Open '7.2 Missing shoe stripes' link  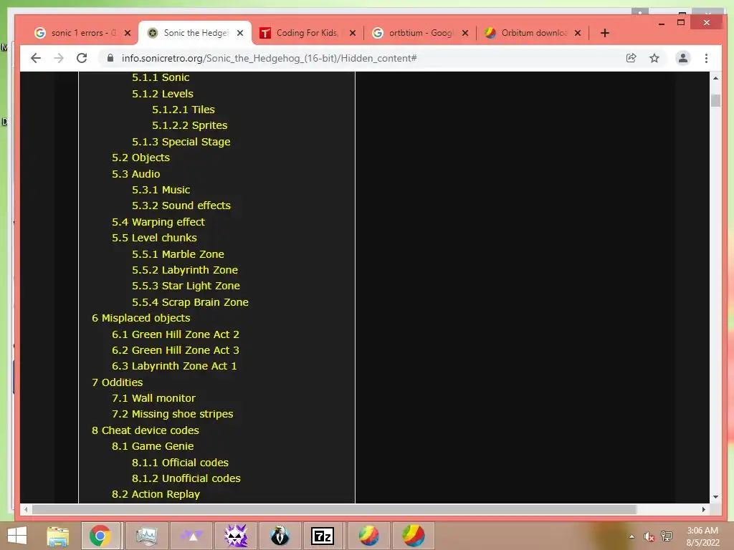click(x=172, y=415)
